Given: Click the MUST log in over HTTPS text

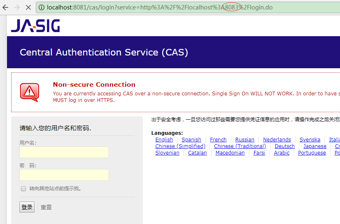Looking at the screenshot, I should coord(84,100).
